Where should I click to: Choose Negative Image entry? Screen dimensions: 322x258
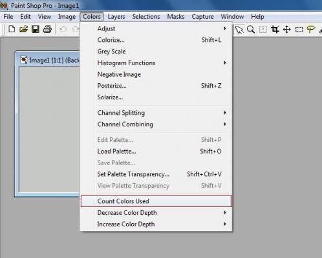point(156,74)
